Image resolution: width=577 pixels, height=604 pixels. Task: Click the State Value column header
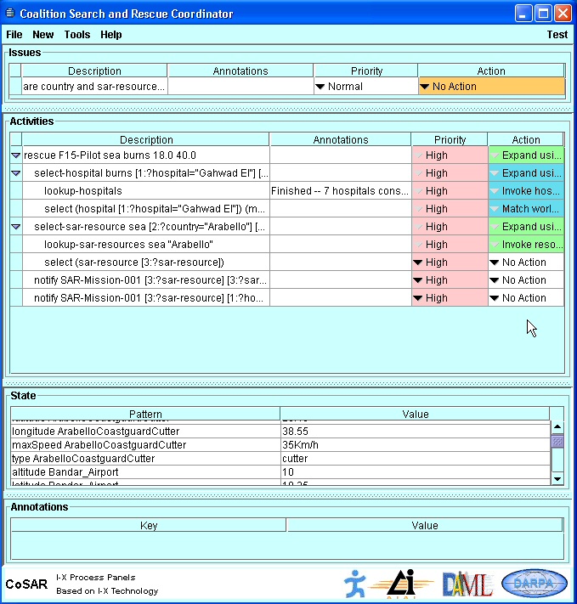[415, 414]
